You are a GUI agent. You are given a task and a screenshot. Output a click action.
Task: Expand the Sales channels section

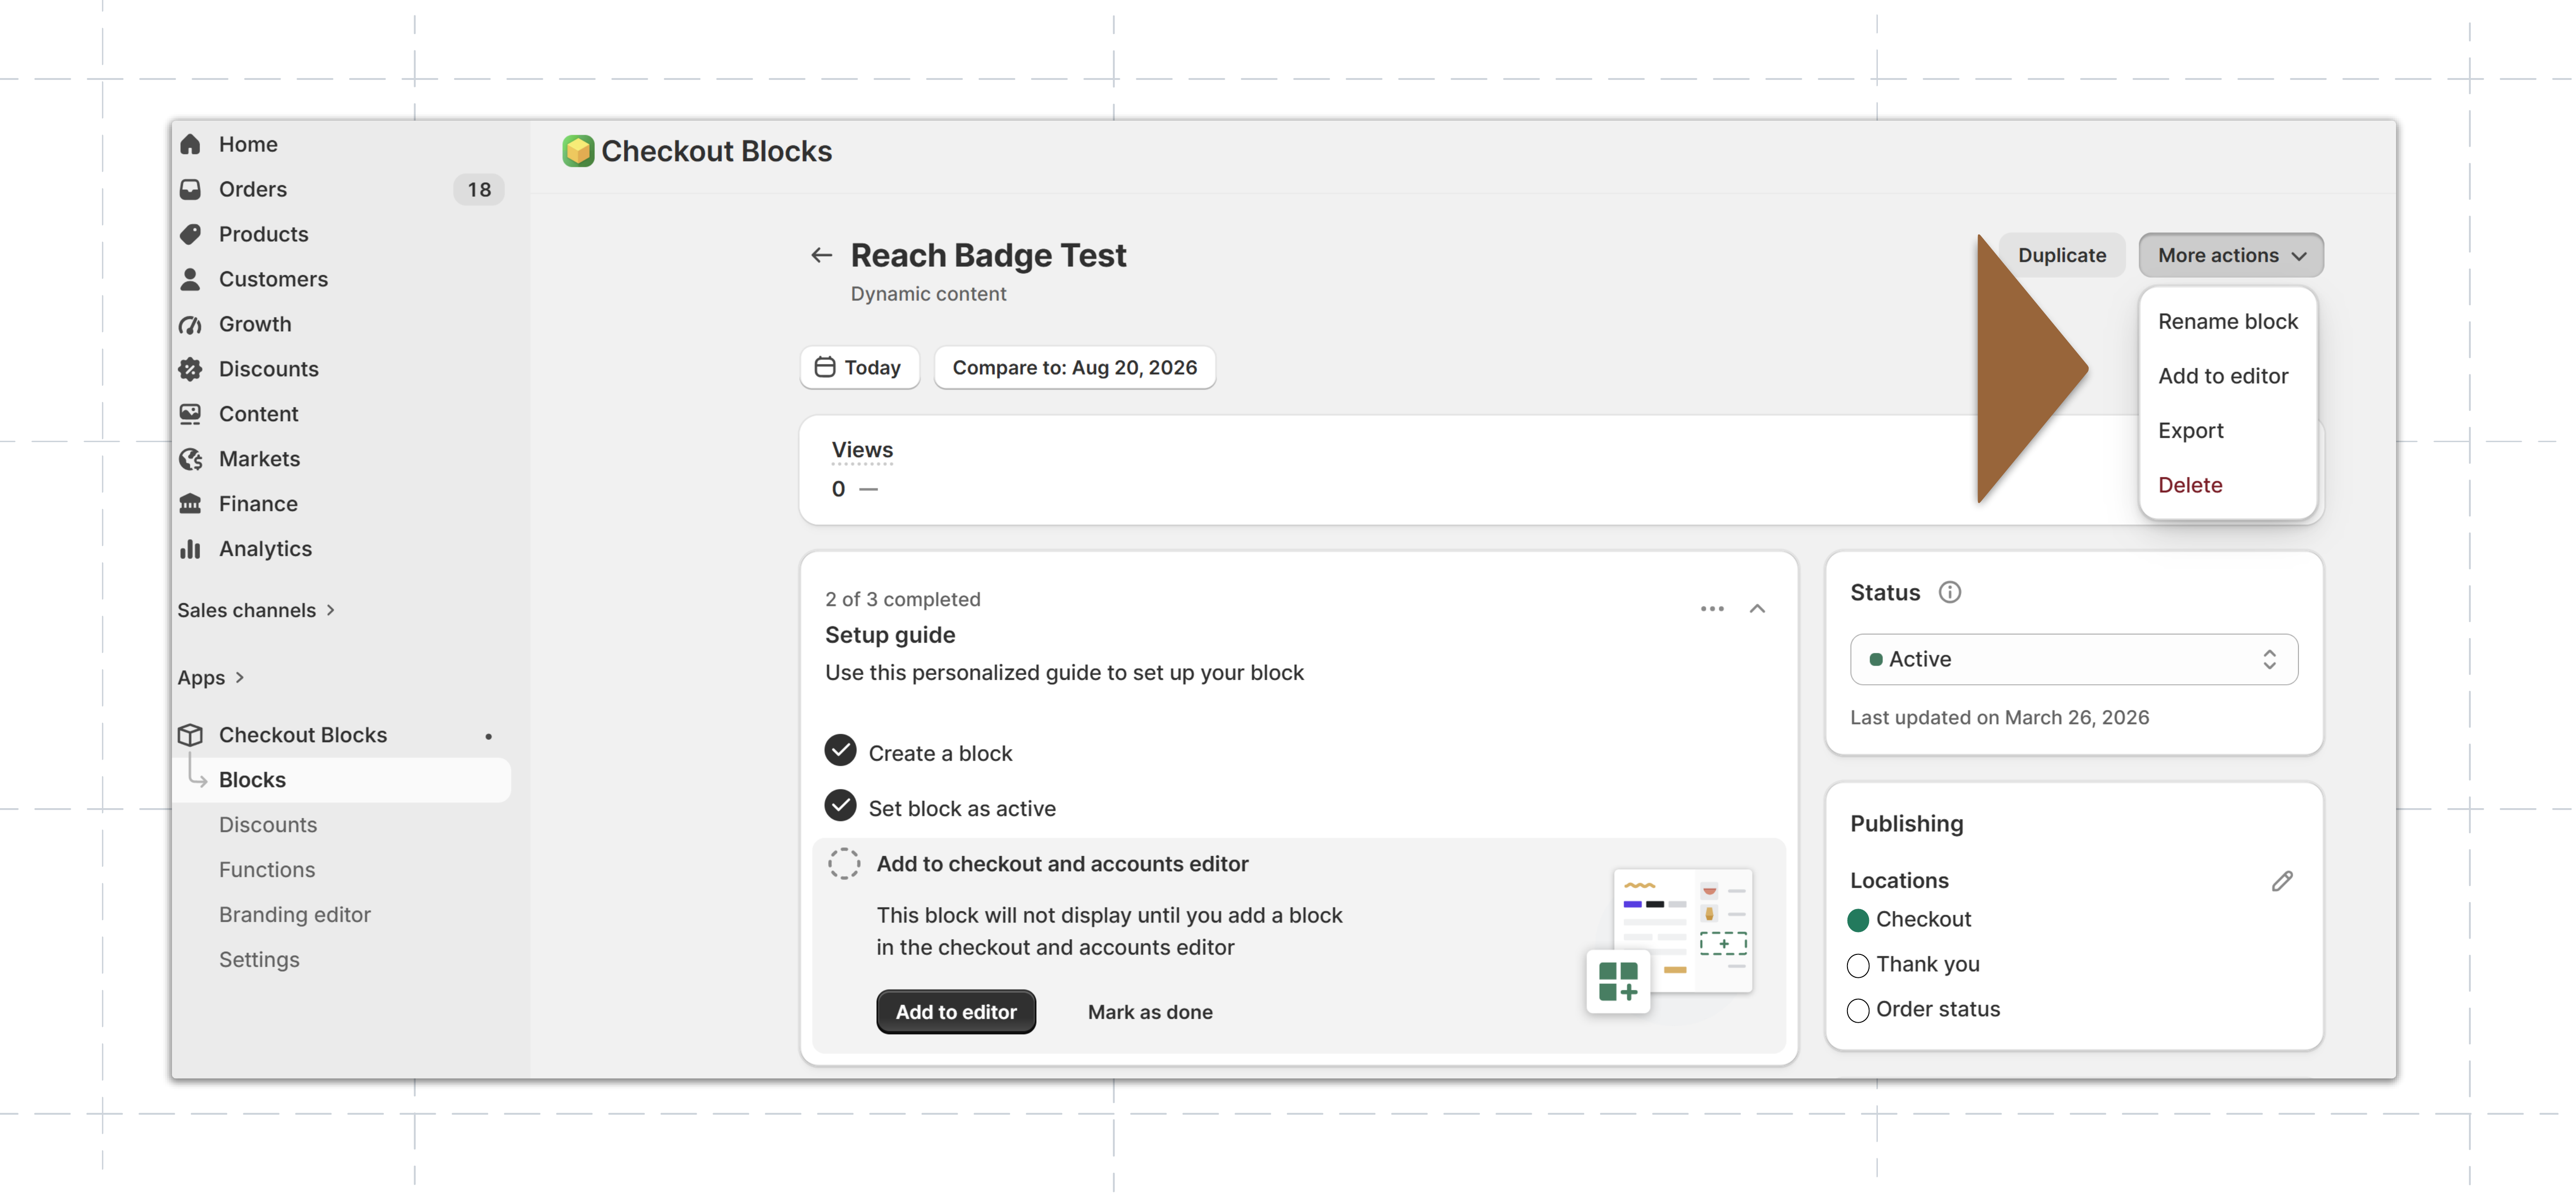pyautogui.click(x=256, y=610)
